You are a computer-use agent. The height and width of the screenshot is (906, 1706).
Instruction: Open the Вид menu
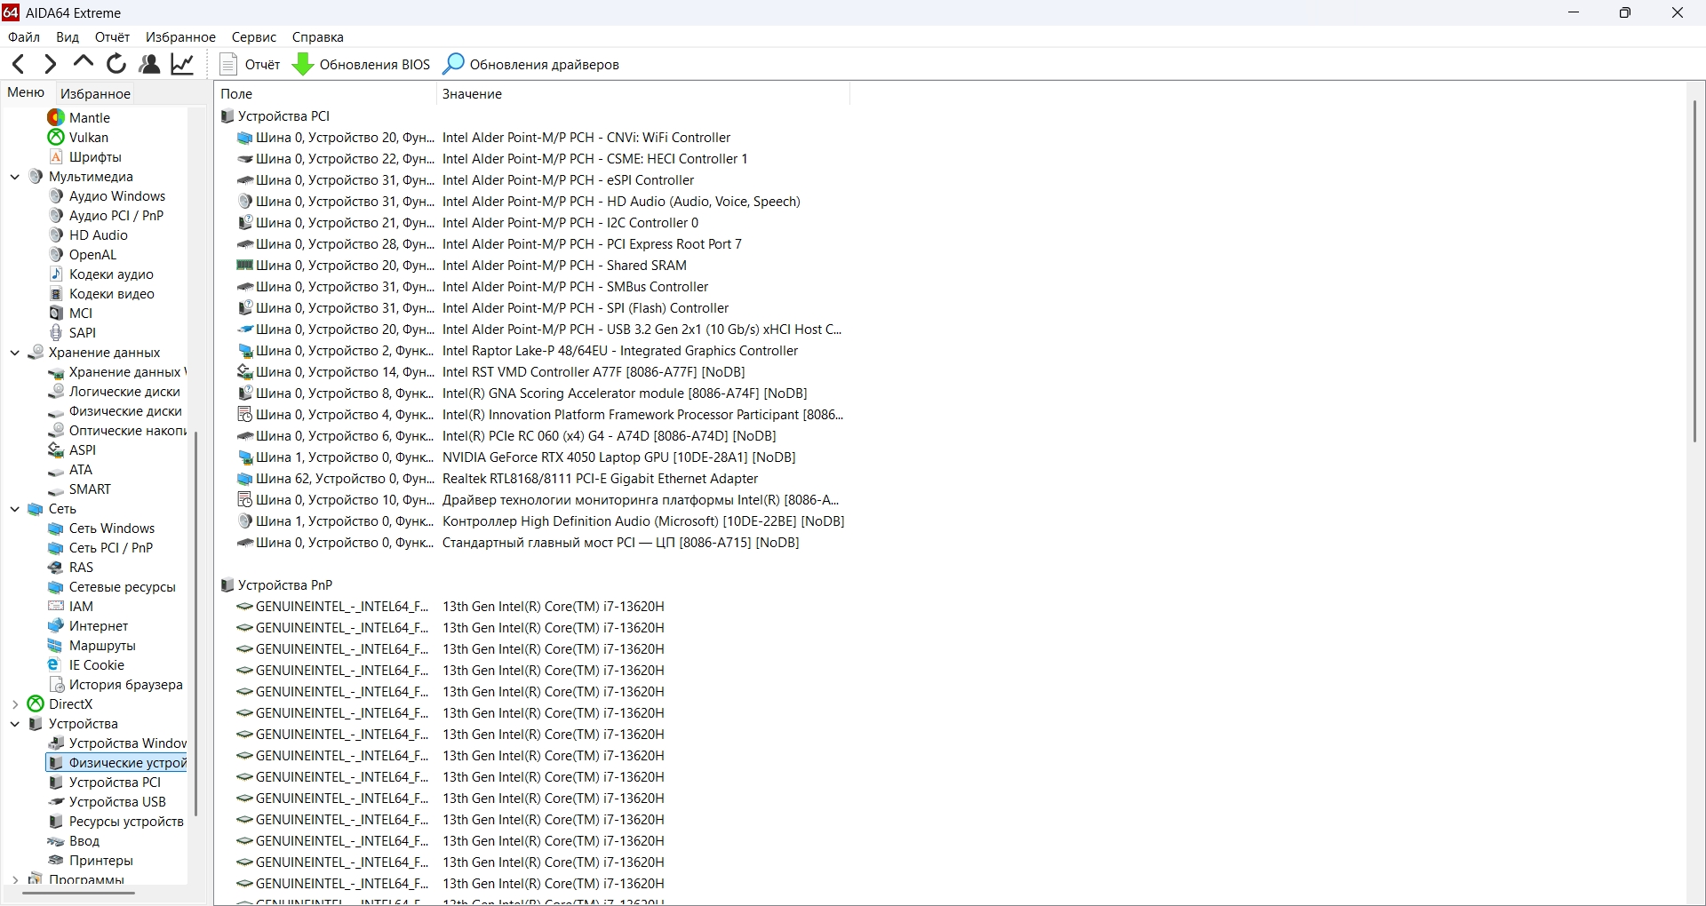[68, 37]
